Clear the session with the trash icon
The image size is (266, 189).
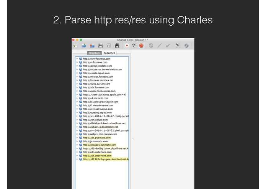[x=109, y=46]
